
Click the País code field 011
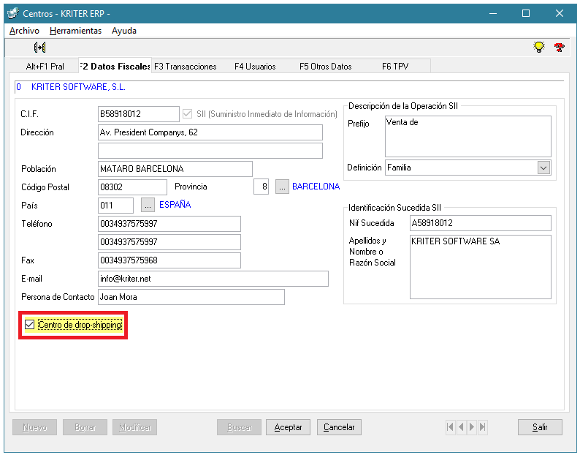click(x=115, y=206)
